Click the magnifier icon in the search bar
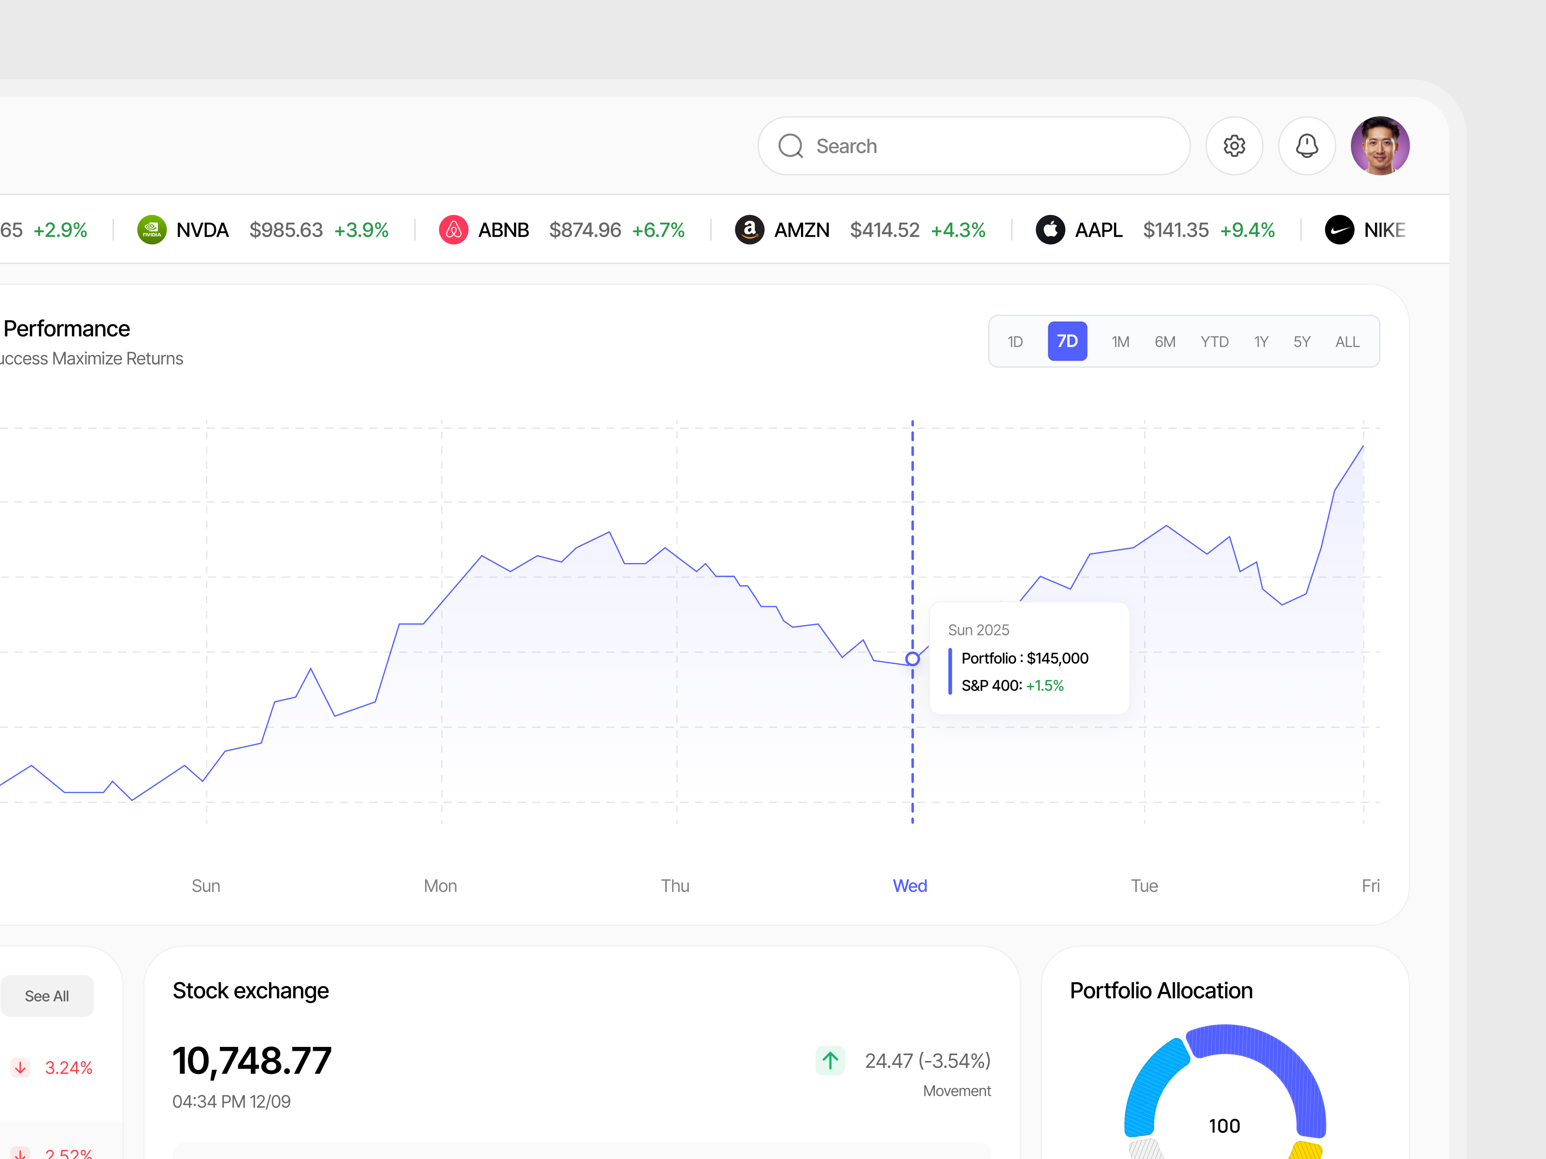Image resolution: width=1546 pixels, height=1159 pixels. coord(790,145)
